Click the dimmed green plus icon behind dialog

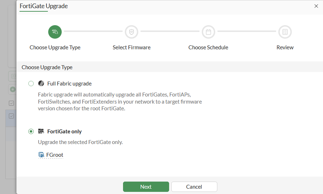pyautogui.click(x=12, y=89)
